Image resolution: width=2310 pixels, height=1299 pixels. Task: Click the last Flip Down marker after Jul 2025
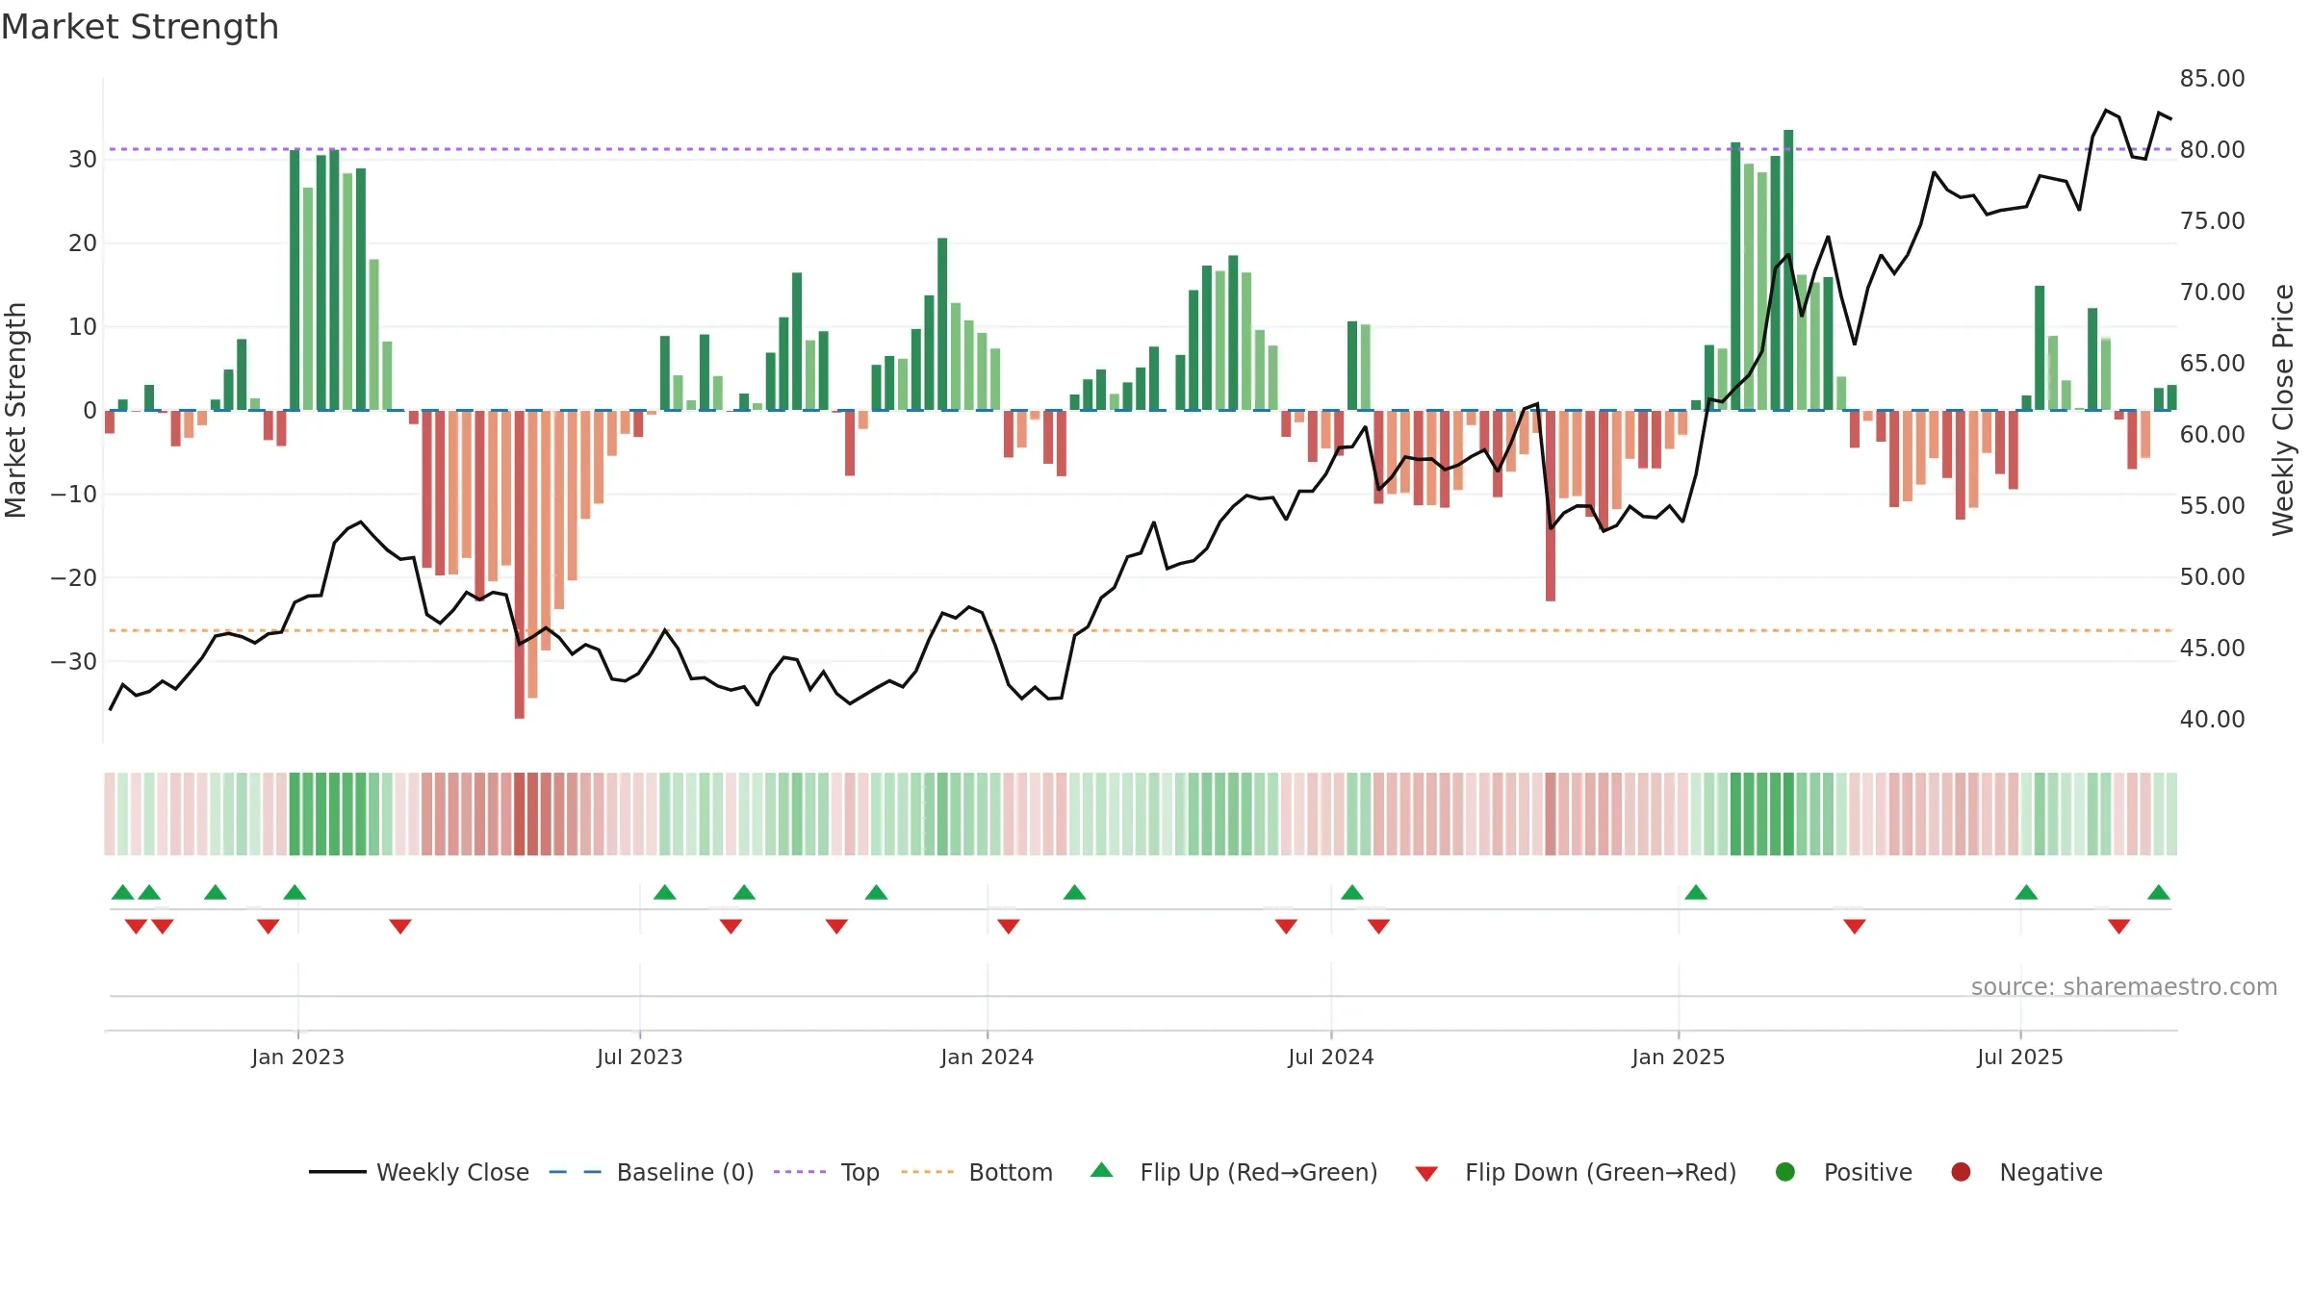tap(2118, 927)
